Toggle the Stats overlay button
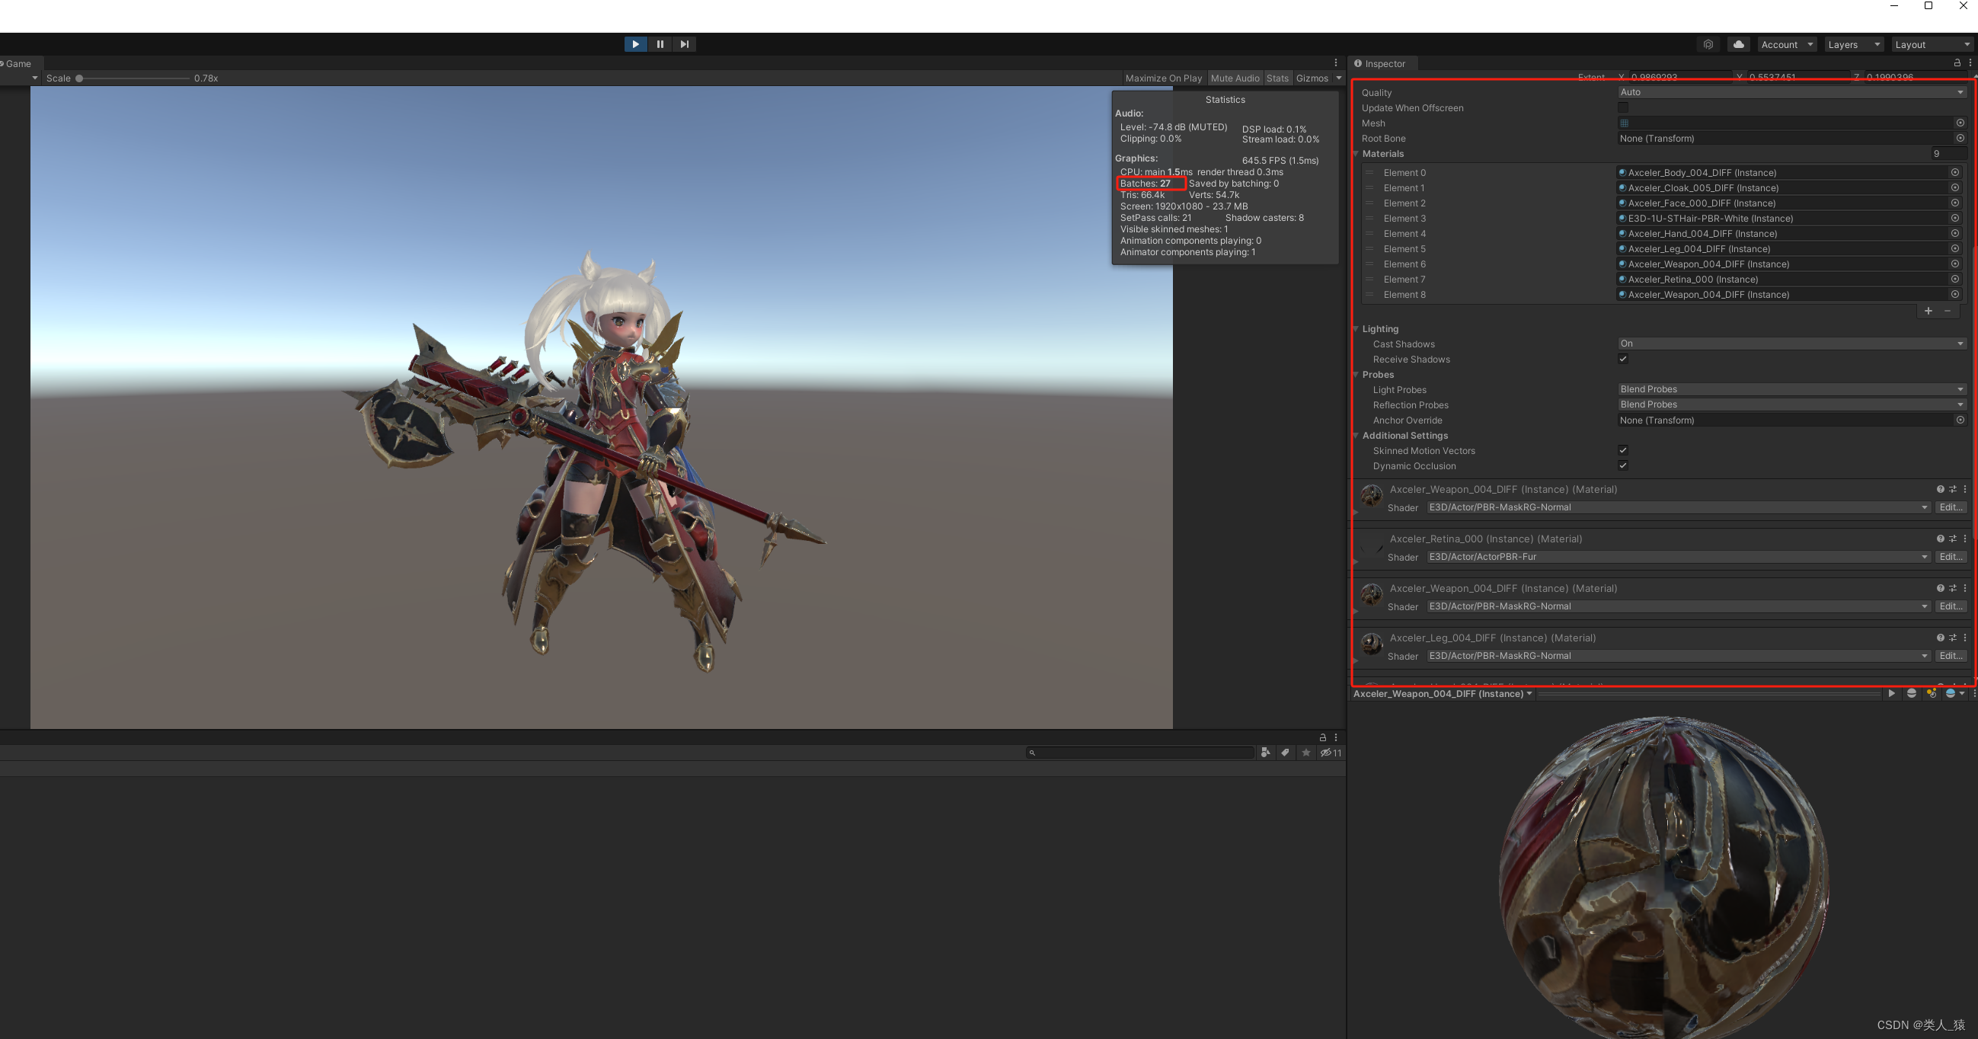Image resolution: width=1978 pixels, height=1039 pixels. 1277,78
